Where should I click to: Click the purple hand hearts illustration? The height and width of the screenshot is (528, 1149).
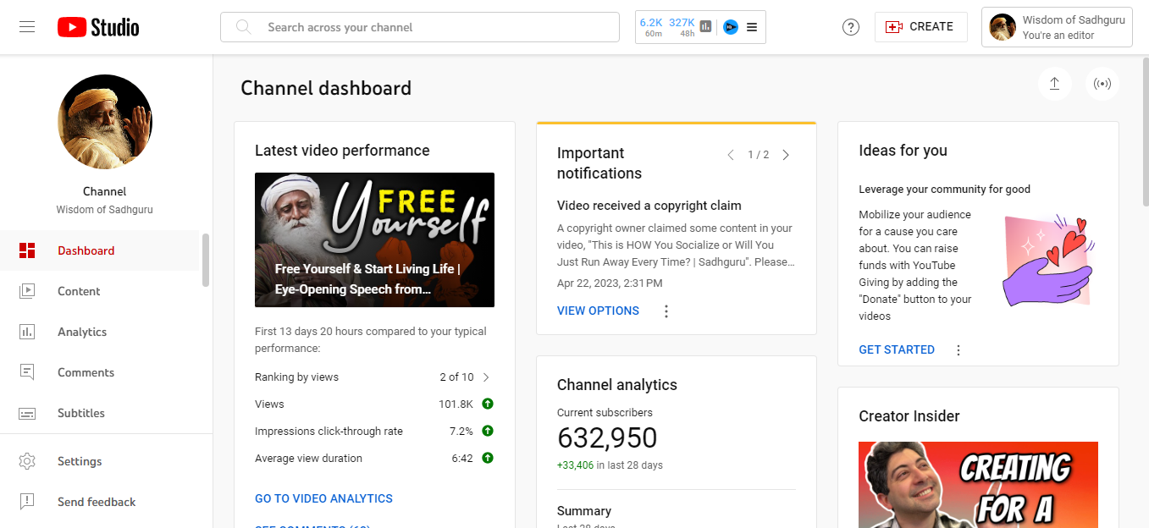pos(1047,261)
